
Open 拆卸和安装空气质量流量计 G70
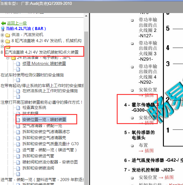50,144
